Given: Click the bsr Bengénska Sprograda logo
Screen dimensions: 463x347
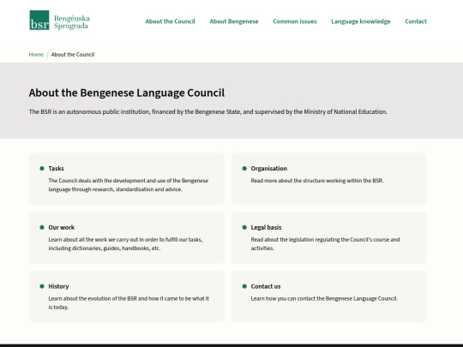Looking at the screenshot, I should (59, 21).
